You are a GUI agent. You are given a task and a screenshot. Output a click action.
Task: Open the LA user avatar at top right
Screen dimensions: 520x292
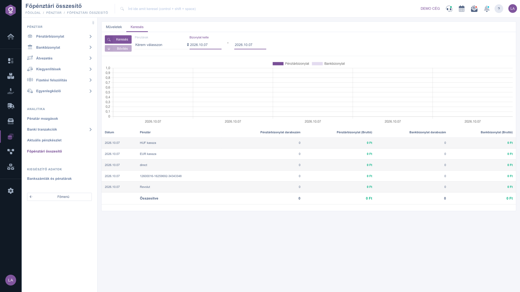512,9
